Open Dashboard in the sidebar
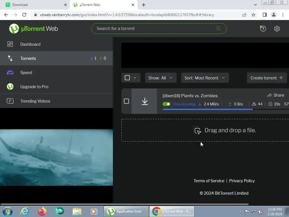Screen dimensions: 289x217 coord(56,44)
